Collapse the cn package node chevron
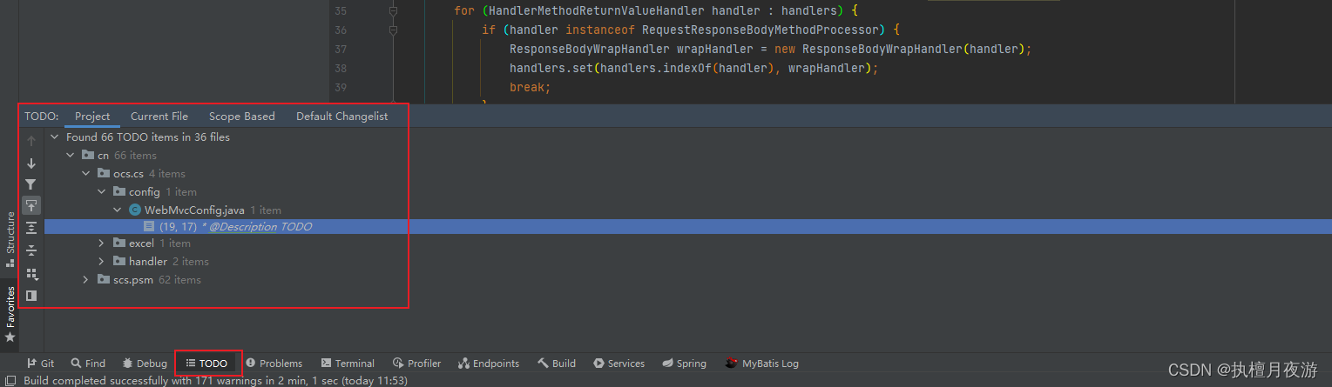 pyautogui.click(x=71, y=156)
